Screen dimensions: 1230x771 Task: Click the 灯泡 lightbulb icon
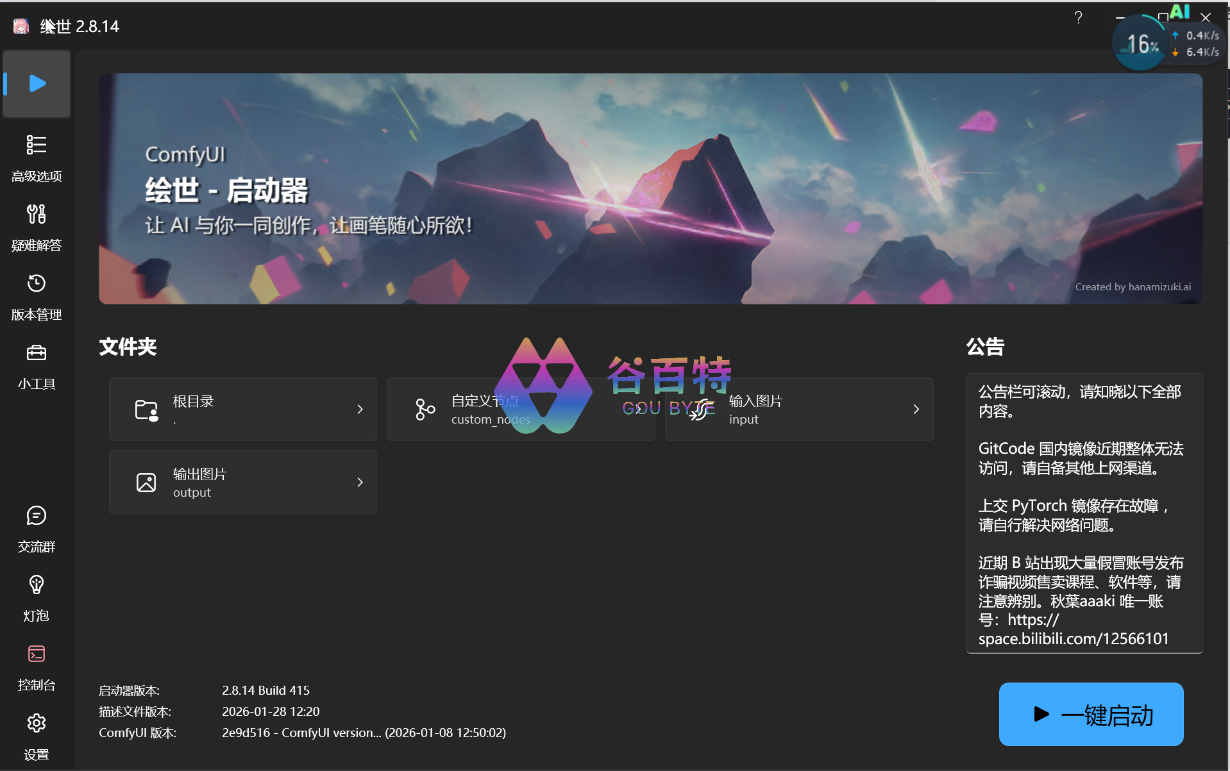37,597
